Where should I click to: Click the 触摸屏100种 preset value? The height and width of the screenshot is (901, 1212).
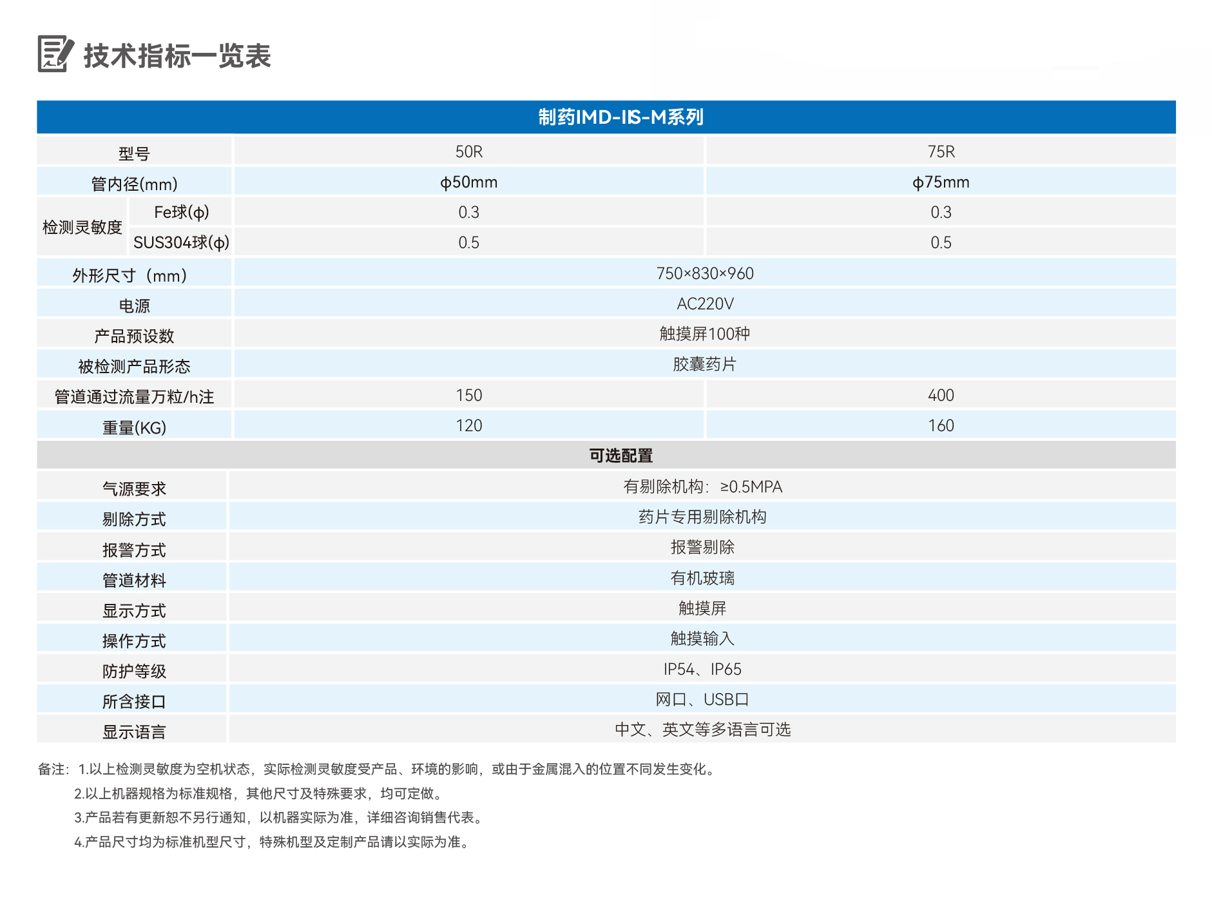706,333
